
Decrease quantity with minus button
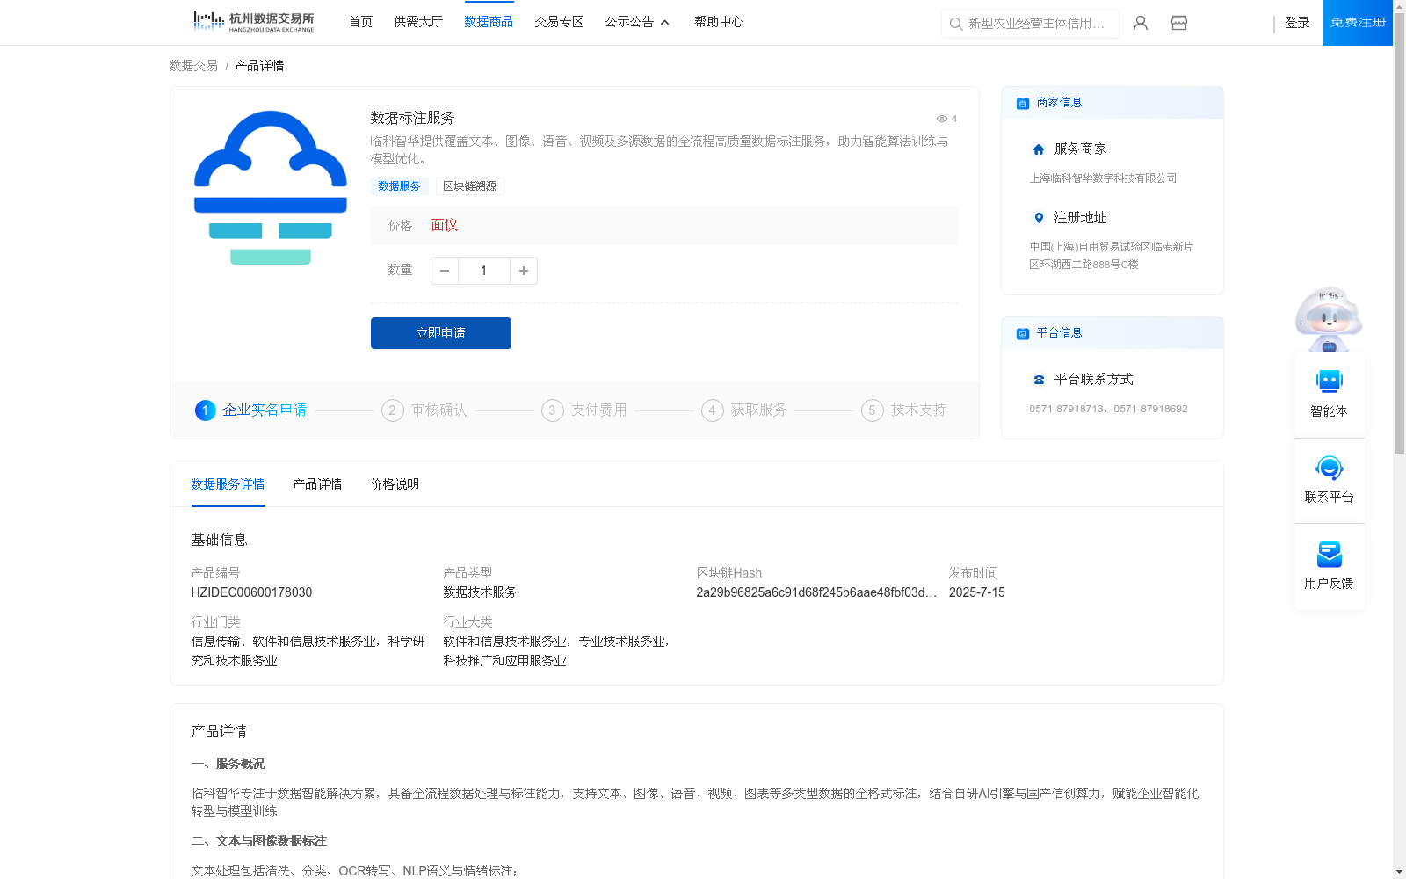point(445,271)
